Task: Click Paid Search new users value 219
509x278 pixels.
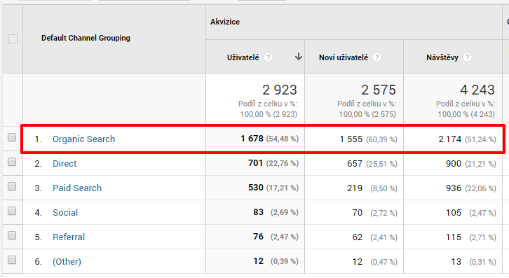Action: coord(355,188)
